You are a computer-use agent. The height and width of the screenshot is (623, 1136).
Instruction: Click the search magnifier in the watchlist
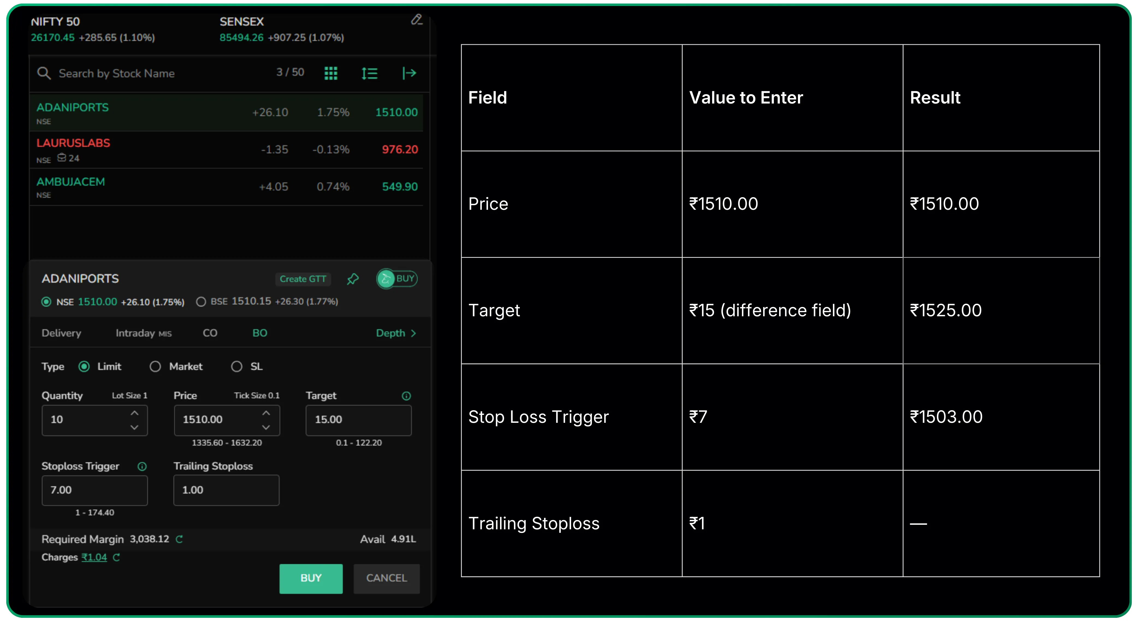[x=44, y=73]
